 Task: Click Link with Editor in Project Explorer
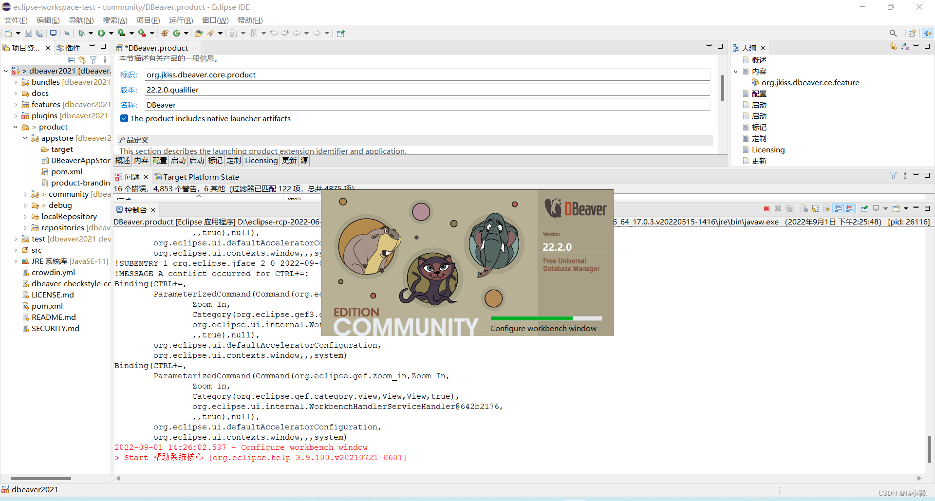click(82, 60)
